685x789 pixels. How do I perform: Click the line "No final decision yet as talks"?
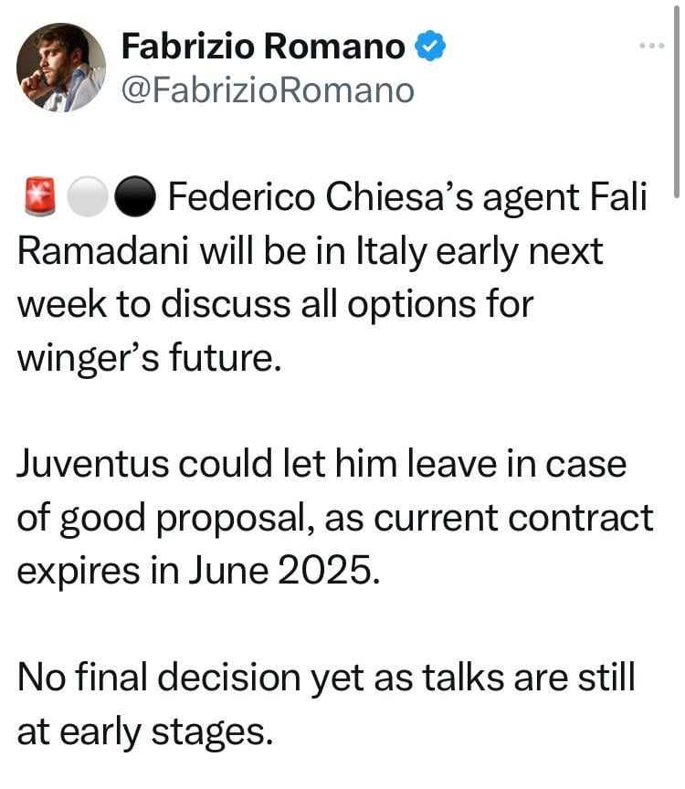pyautogui.click(x=326, y=679)
